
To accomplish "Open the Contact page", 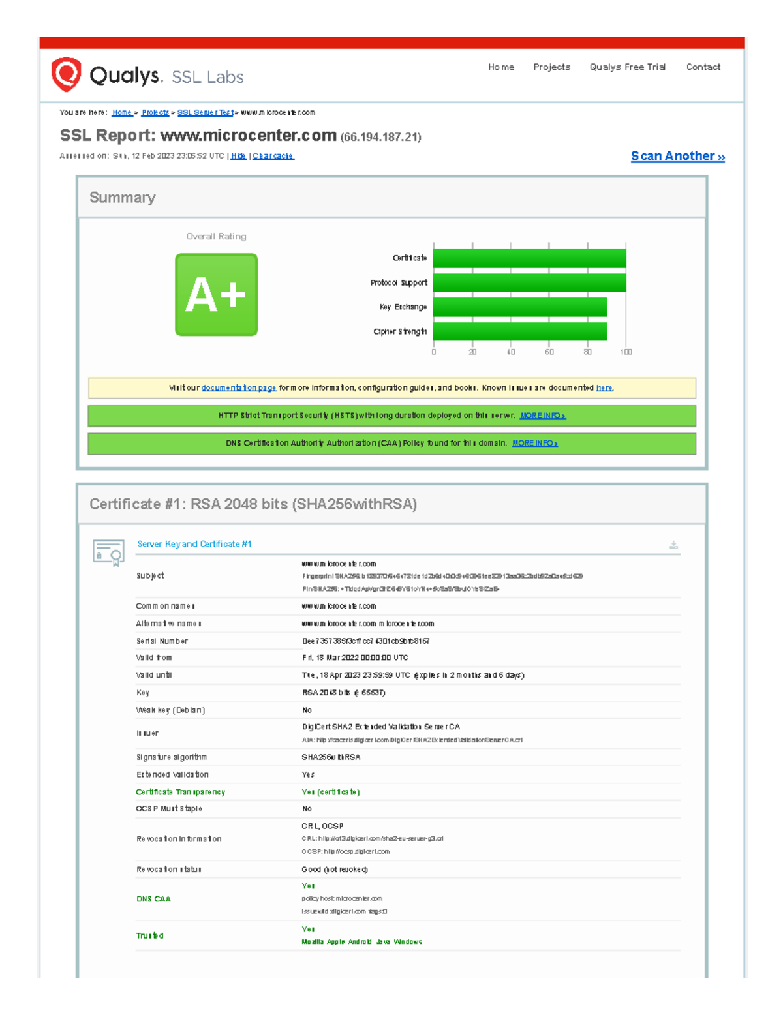I will pos(703,67).
